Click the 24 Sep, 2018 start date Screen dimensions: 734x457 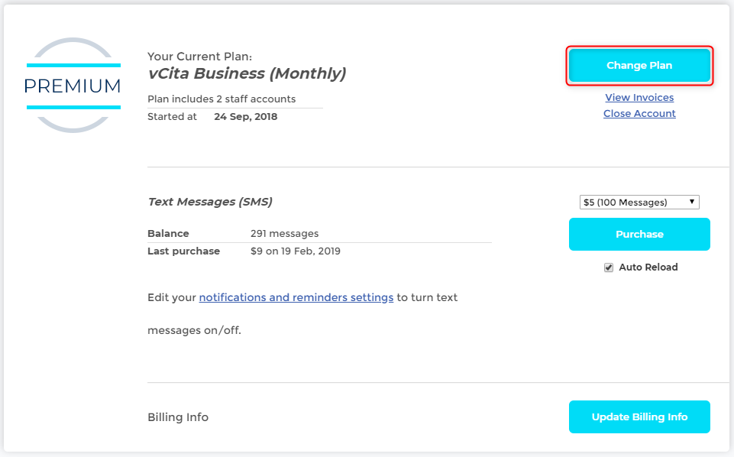(x=246, y=117)
